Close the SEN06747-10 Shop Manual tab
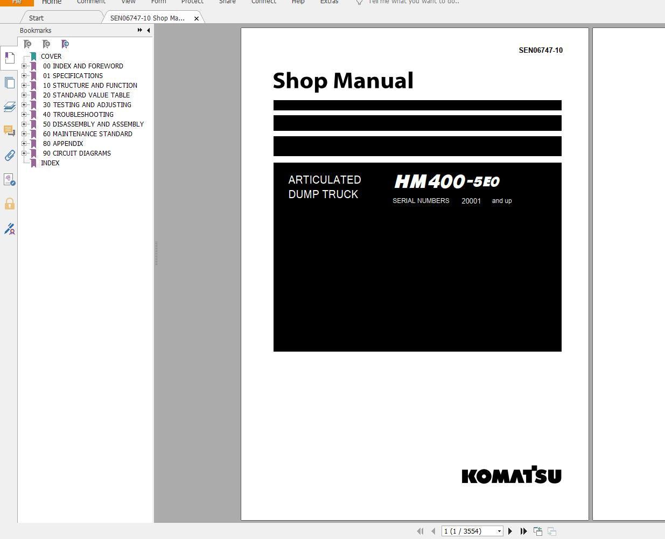This screenshot has width=665, height=539. point(197,18)
